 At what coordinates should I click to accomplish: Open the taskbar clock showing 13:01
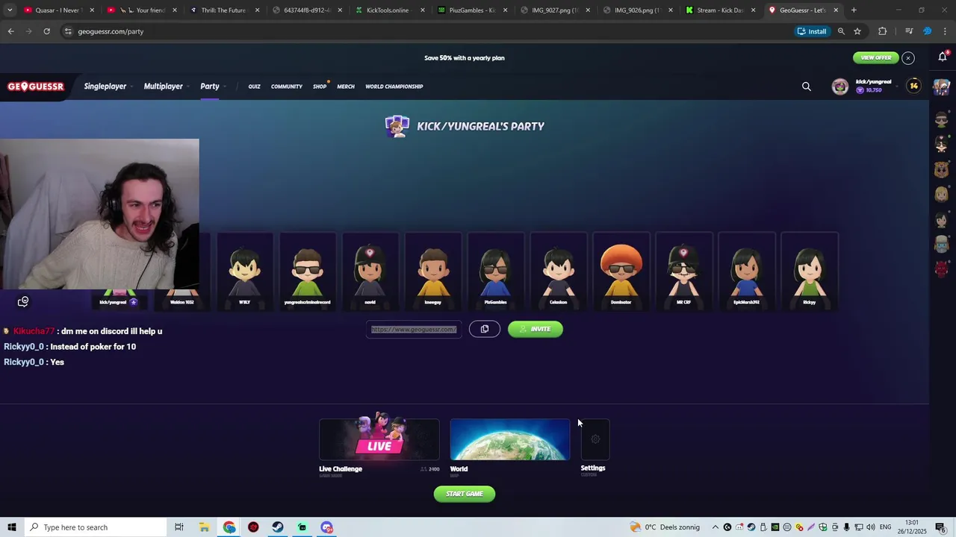[912, 527]
